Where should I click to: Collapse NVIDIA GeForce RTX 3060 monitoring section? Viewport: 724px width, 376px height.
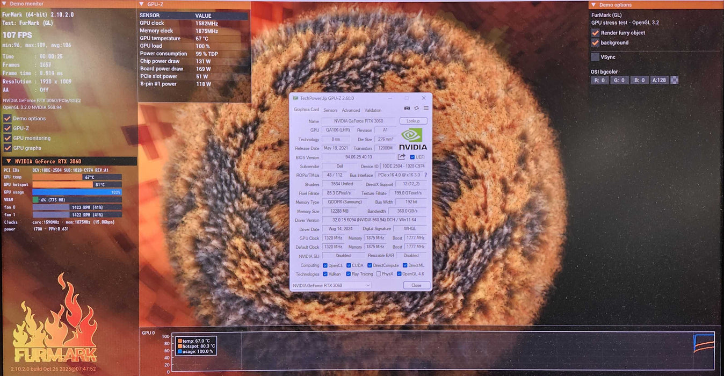9,161
